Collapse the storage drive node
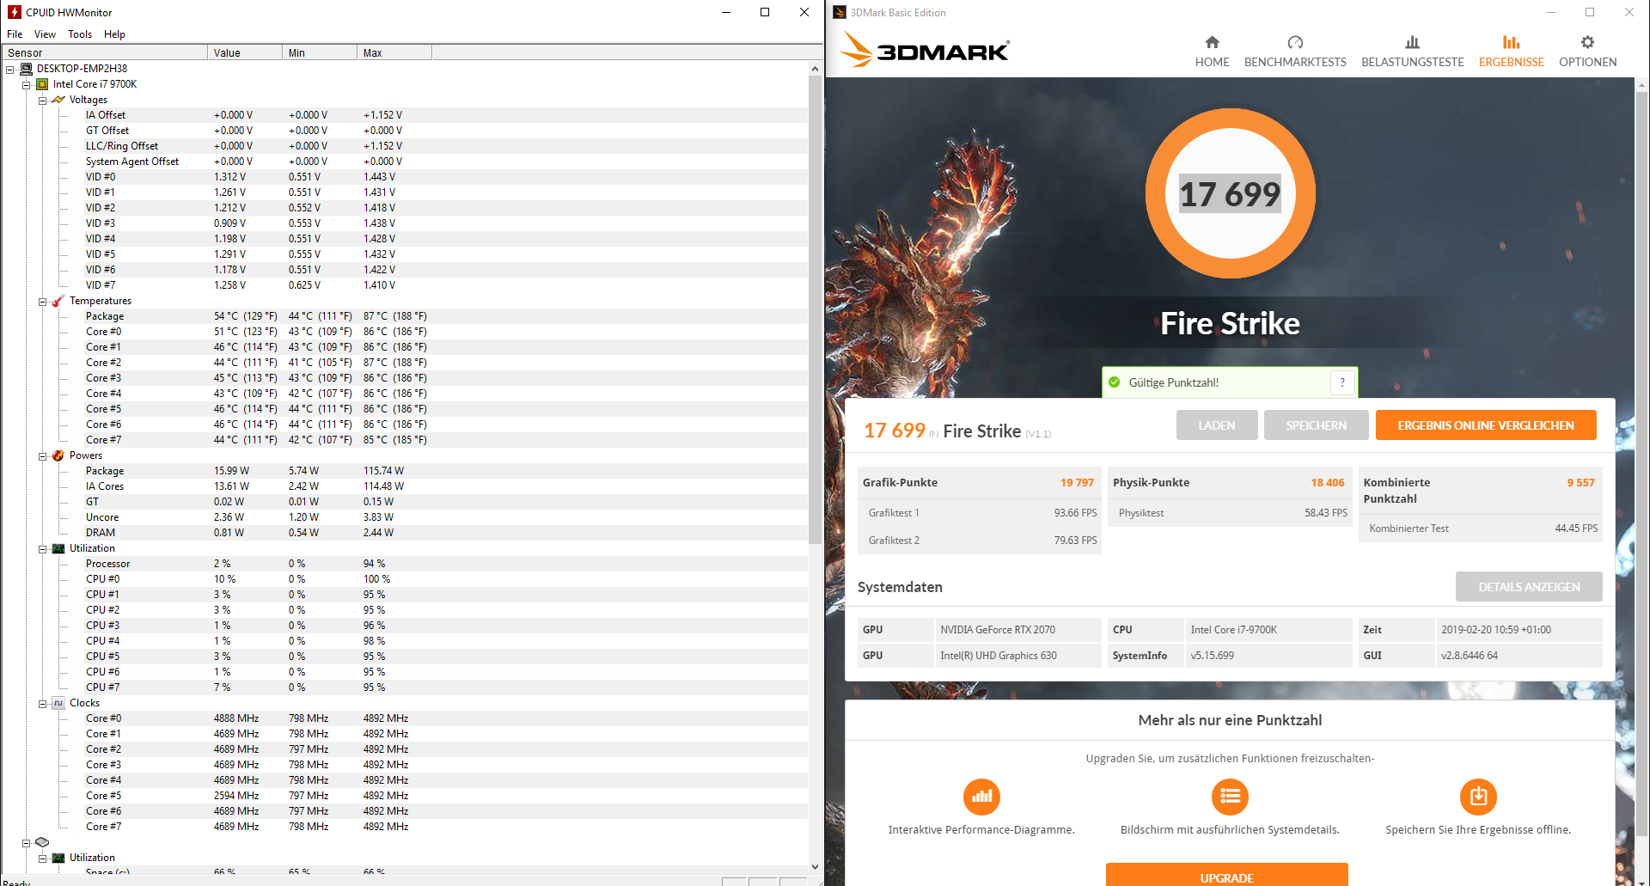This screenshot has width=1650, height=886. click(27, 843)
